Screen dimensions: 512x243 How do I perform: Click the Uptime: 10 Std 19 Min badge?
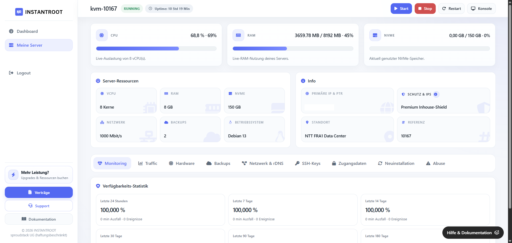(169, 9)
